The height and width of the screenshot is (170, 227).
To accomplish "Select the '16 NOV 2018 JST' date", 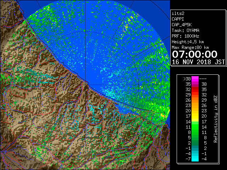I will point(198,62).
